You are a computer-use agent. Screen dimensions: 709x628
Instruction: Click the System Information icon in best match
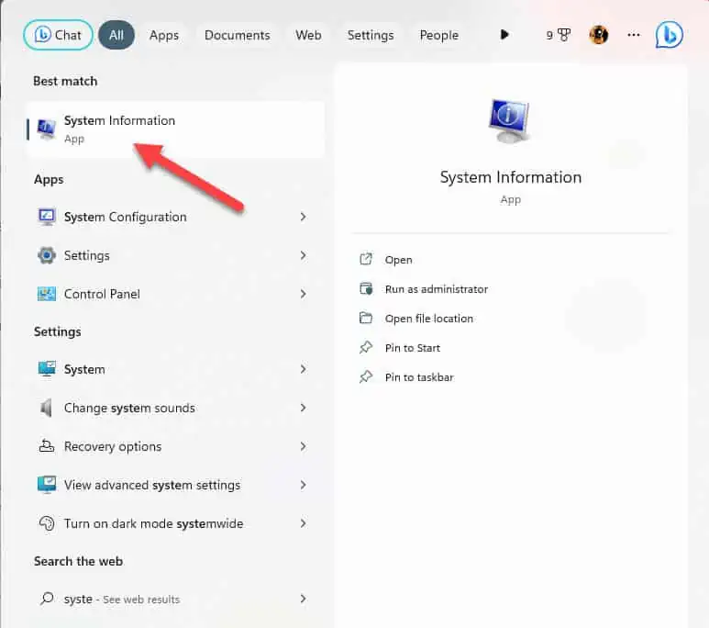point(46,129)
